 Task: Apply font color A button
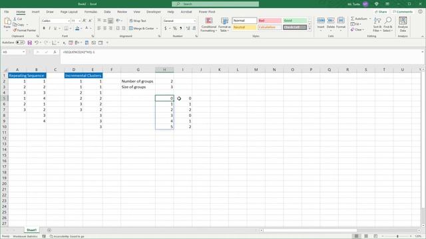click(x=87, y=28)
